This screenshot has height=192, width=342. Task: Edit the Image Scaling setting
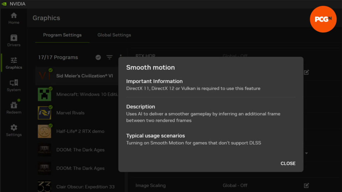307,185
